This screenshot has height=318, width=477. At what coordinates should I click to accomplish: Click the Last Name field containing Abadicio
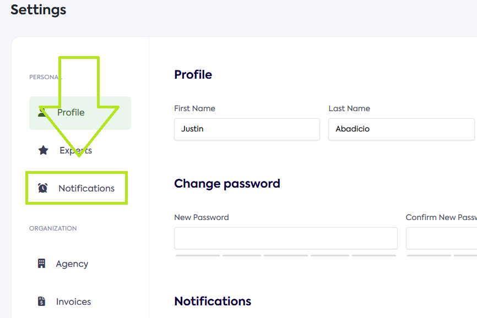pyautogui.click(x=401, y=129)
